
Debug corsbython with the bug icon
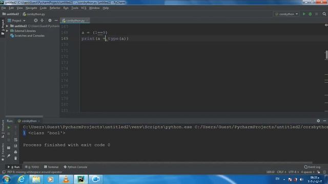pyautogui.click(x=310, y=14)
